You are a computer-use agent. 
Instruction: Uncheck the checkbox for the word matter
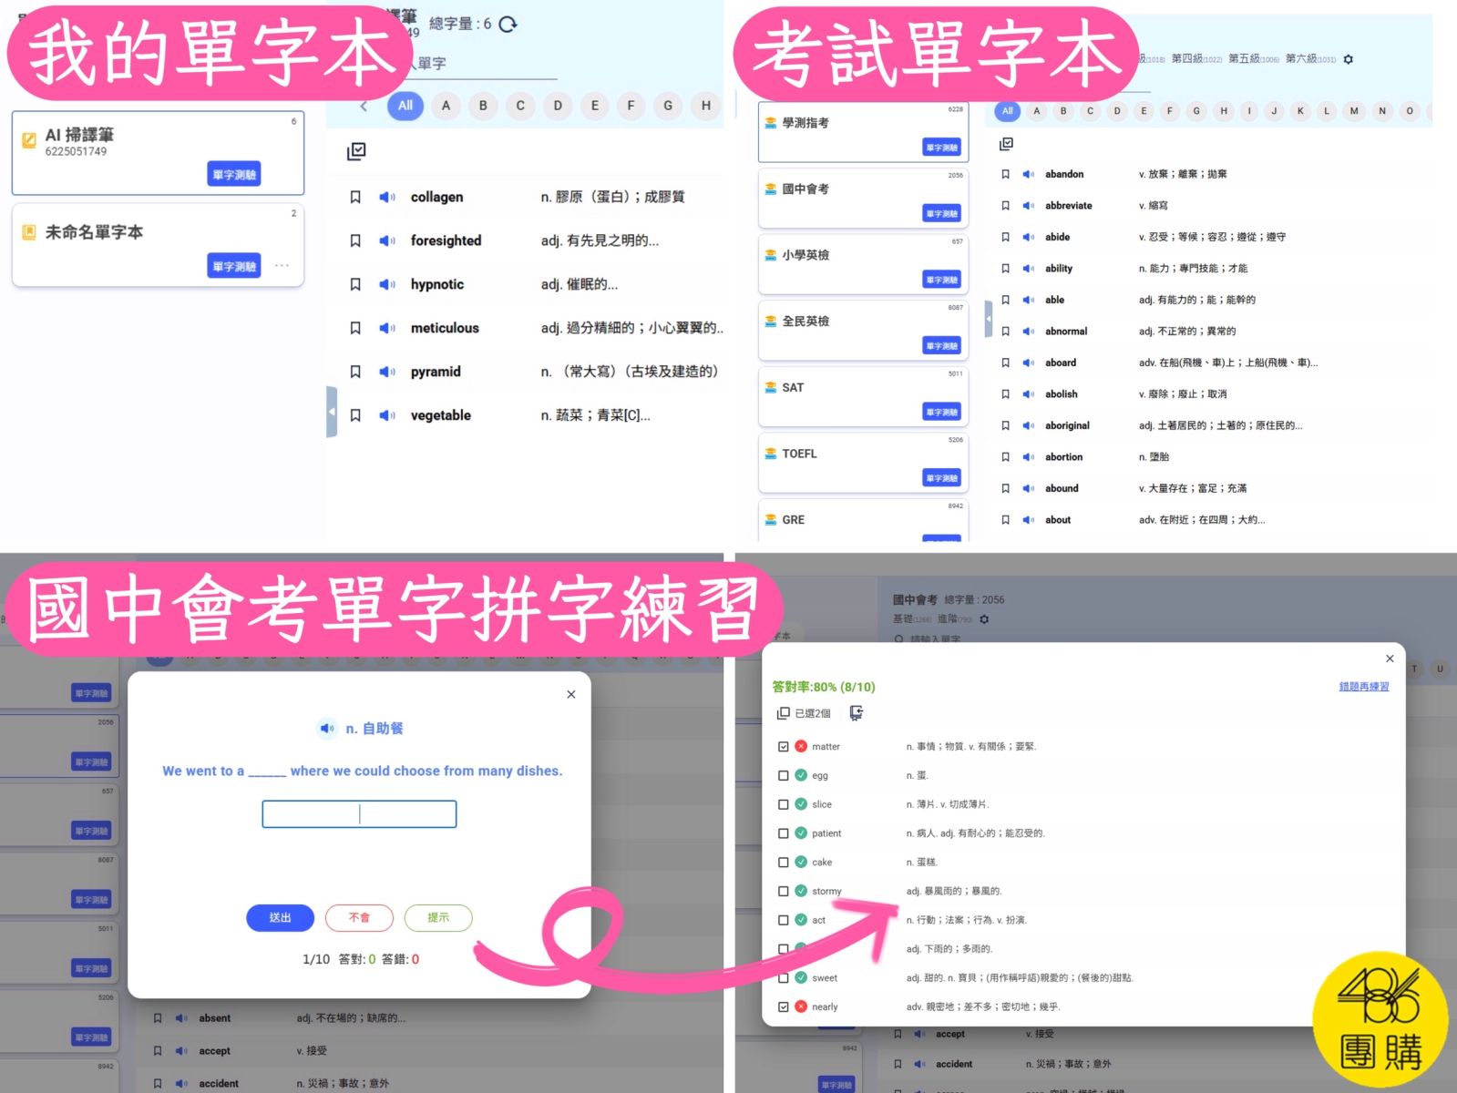pyautogui.click(x=783, y=747)
